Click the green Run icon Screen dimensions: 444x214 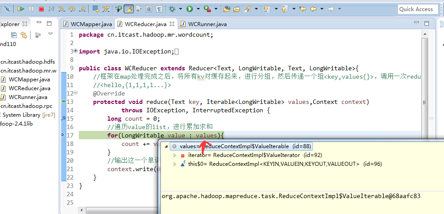tap(190, 9)
